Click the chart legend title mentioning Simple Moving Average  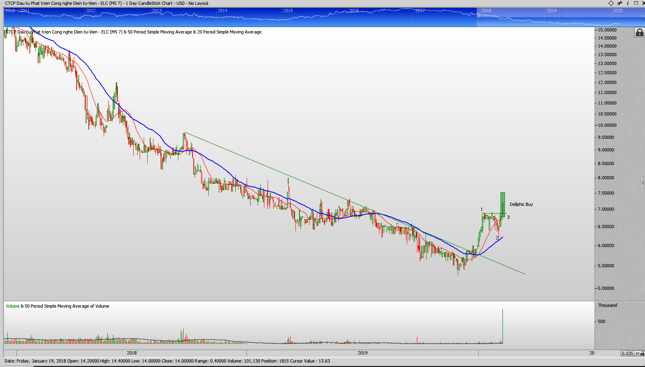[x=133, y=32]
